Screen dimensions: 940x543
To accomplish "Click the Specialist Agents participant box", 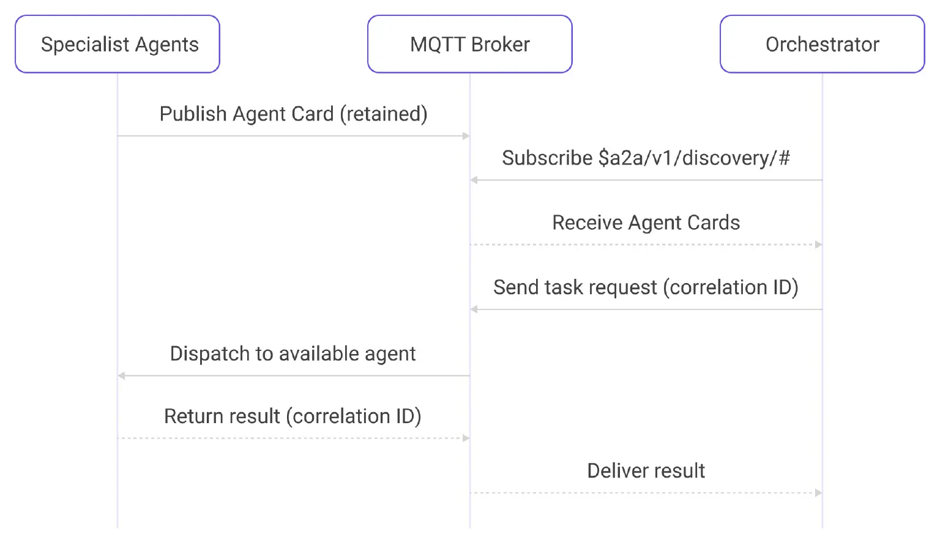I will click(117, 44).
